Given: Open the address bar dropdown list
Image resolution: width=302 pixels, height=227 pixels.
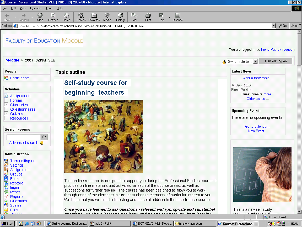Looking at the screenshot, I should pyautogui.click(x=273, y=26).
